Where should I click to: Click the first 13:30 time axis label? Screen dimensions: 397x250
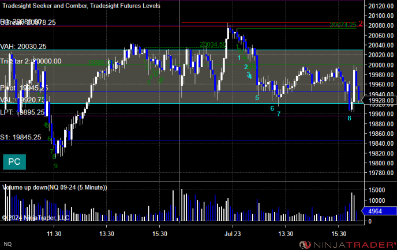tap(107, 234)
